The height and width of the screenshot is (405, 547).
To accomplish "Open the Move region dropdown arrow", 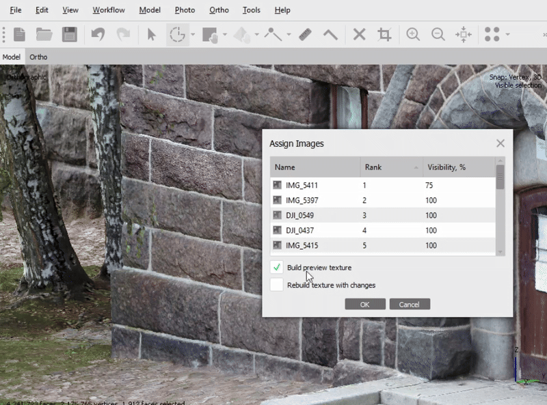I will click(x=225, y=35).
